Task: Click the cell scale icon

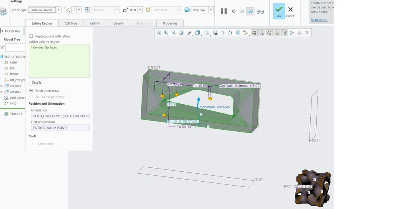Action: pos(125,10)
